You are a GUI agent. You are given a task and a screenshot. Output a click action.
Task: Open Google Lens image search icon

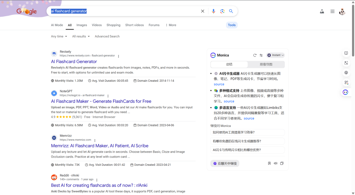click(222, 11)
